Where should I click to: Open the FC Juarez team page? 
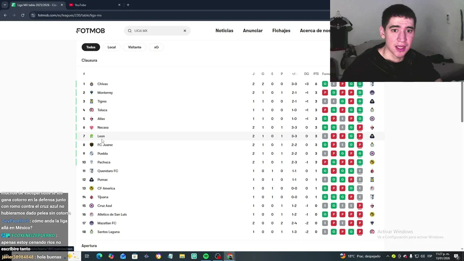tap(105, 145)
